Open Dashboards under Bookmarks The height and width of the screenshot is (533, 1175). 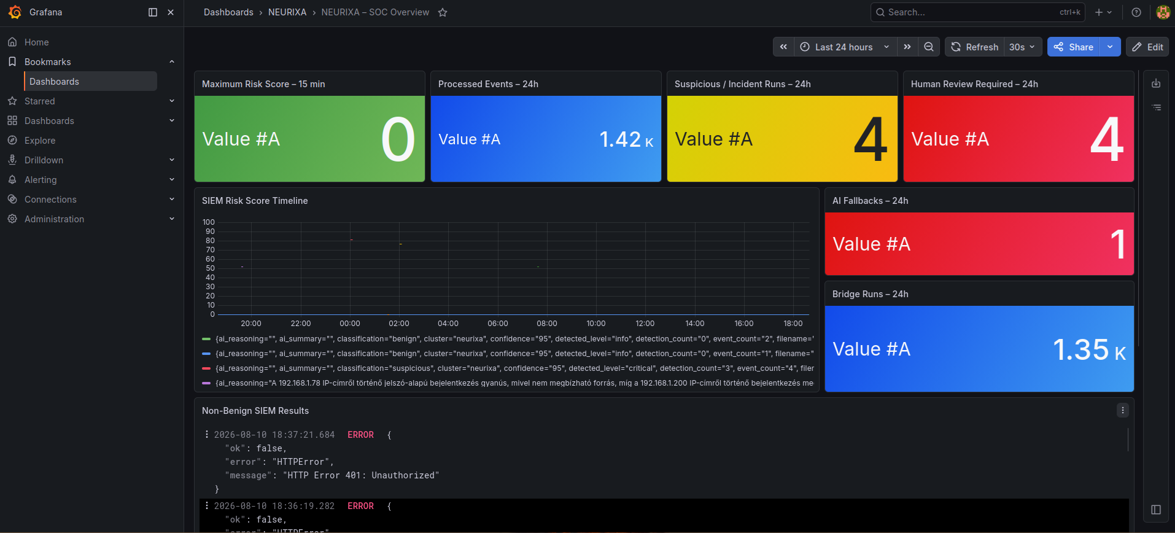click(90, 82)
